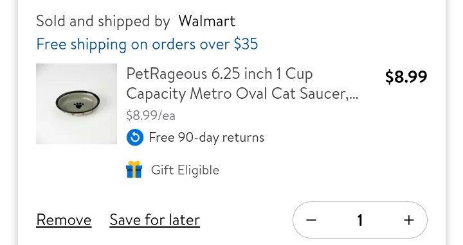
Task: Click the Free 90-day returns text
Action: click(206, 137)
